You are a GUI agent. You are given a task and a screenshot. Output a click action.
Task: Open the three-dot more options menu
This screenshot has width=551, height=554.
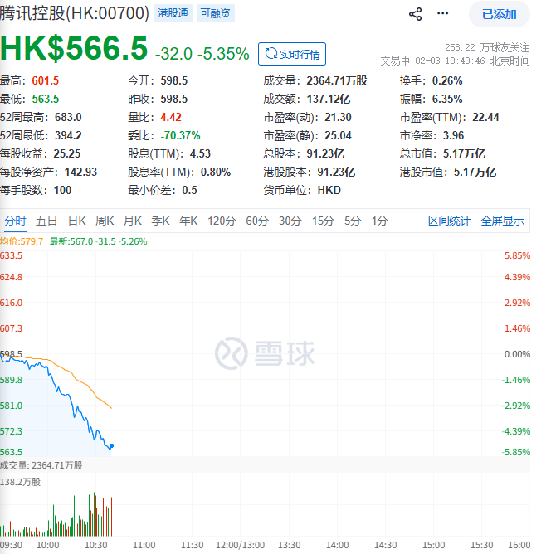click(x=442, y=14)
